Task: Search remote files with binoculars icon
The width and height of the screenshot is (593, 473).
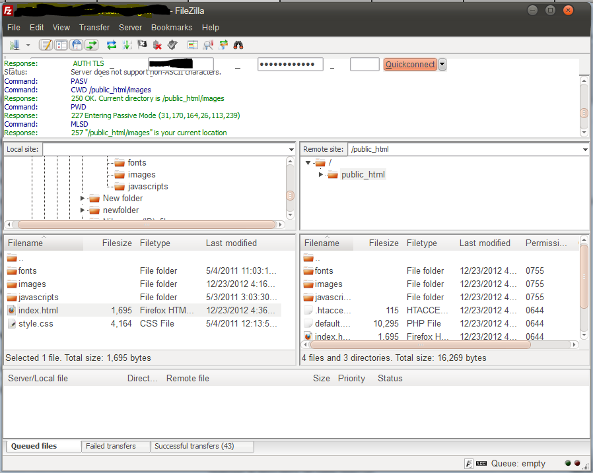Action: point(238,45)
